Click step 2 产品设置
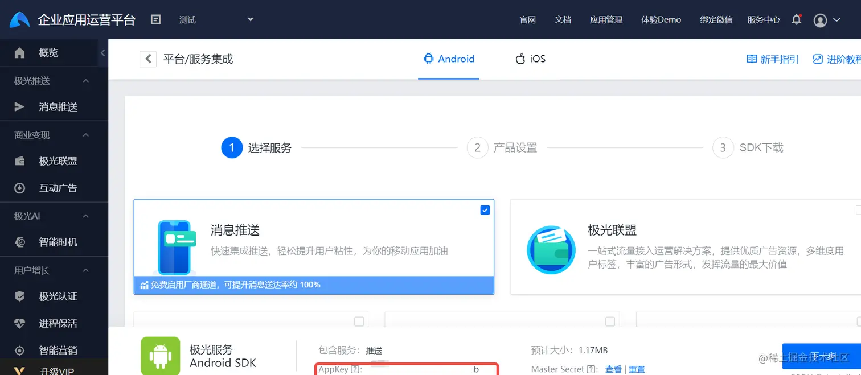 tap(502, 148)
